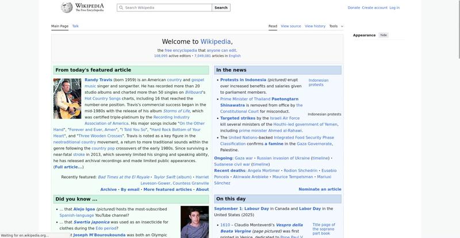This screenshot has width=460, height=238.
Task: Open the Donate link
Action: tap(354, 7)
